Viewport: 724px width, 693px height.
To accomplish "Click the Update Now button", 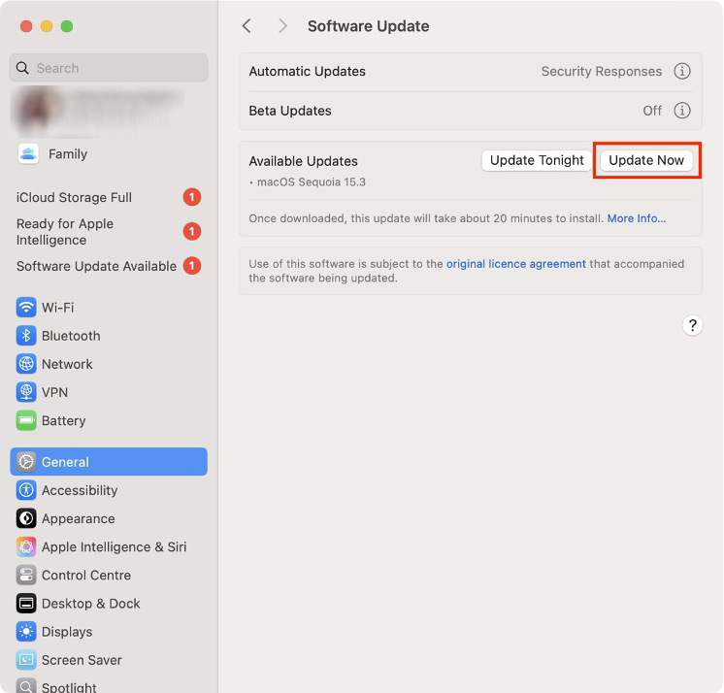I will [x=646, y=160].
